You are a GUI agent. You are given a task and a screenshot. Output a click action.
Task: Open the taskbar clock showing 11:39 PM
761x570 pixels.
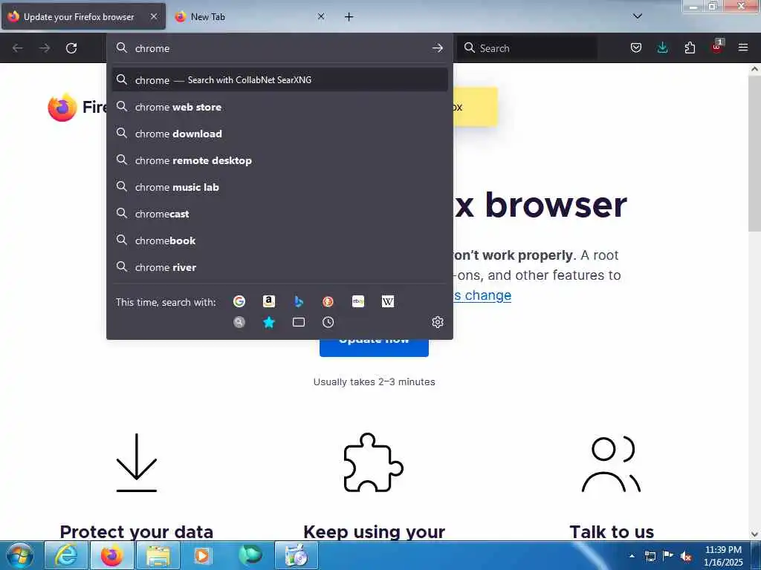(723, 556)
